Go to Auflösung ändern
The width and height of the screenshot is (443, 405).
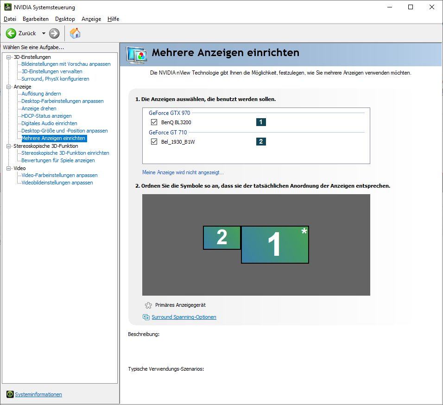click(41, 94)
